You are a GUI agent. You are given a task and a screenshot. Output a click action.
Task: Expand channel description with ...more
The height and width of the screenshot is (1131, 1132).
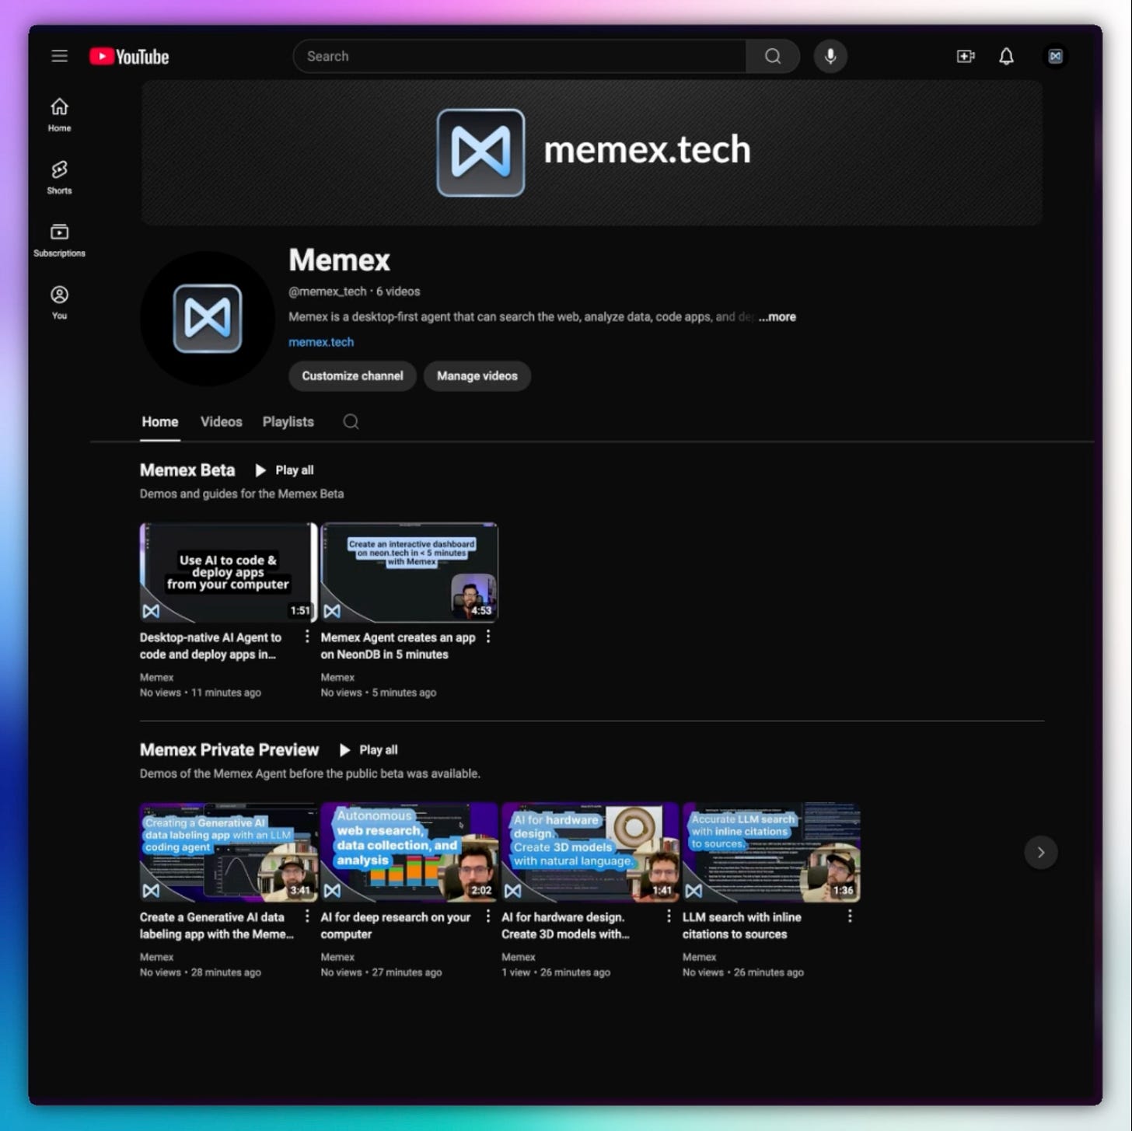click(x=777, y=316)
